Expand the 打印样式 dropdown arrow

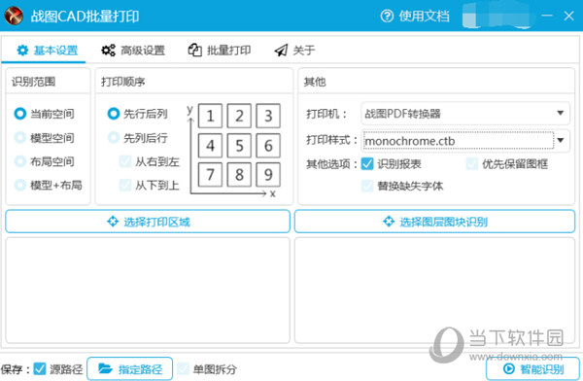point(561,140)
